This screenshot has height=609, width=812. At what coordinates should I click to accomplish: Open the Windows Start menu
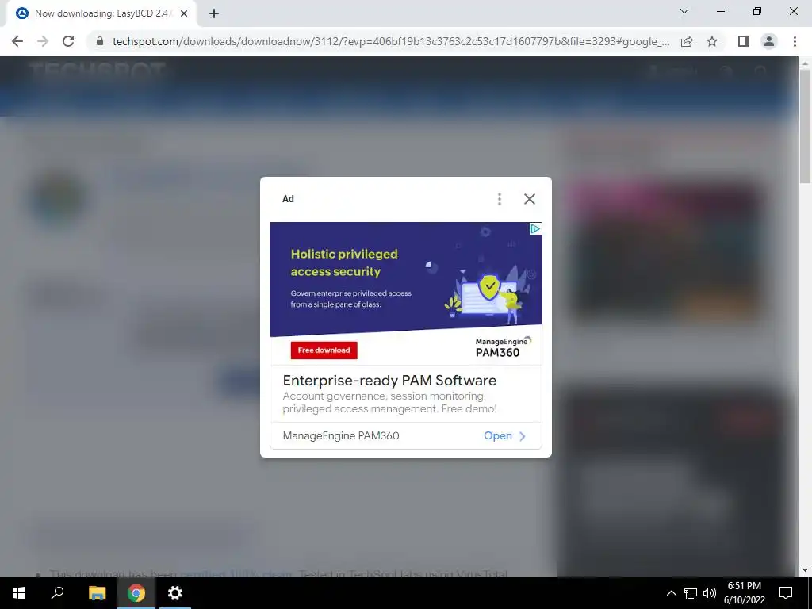(x=19, y=593)
